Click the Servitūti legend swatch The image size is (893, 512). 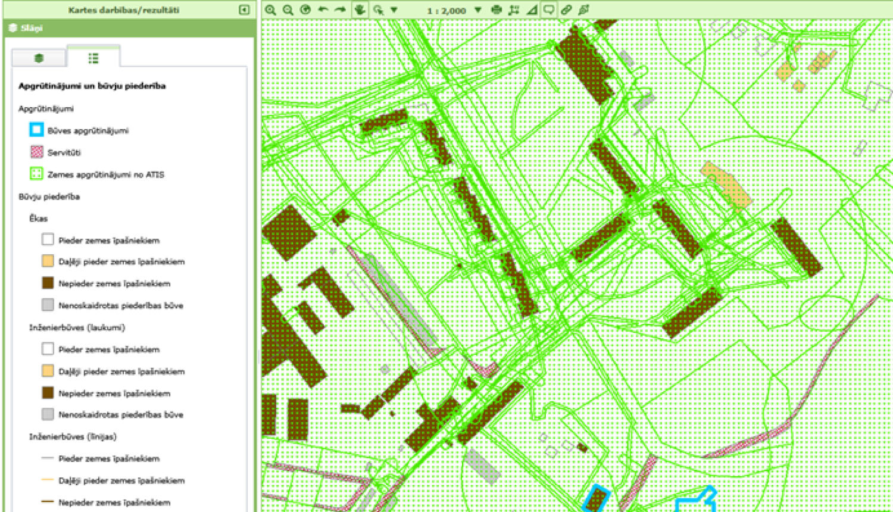coord(36,152)
